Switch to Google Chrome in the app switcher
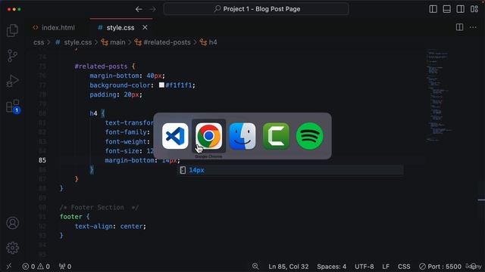Viewport: 485px width, 272px height. click(x=209, y=136)
